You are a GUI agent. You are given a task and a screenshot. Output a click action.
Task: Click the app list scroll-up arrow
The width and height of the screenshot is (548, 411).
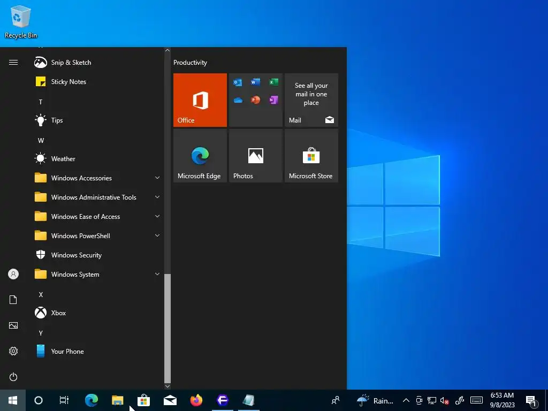pyautogui.click(x=168, y=50)
